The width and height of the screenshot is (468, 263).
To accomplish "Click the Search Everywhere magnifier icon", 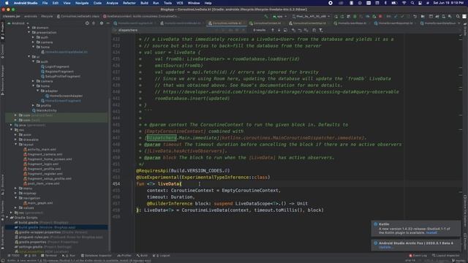I will (x=458, y=16).
